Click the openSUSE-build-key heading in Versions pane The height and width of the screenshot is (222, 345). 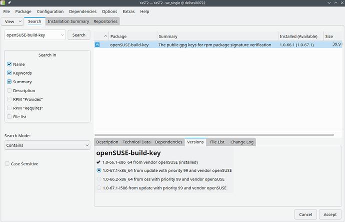coord(128,153)
